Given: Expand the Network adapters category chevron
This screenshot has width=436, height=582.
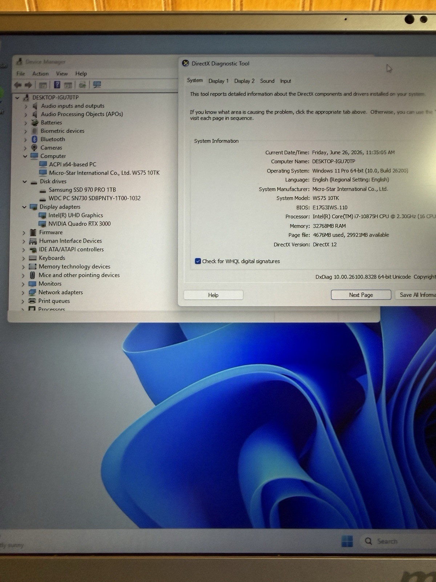Looking at the screenshot, I should pyautogui.click(x=23, y=292).
